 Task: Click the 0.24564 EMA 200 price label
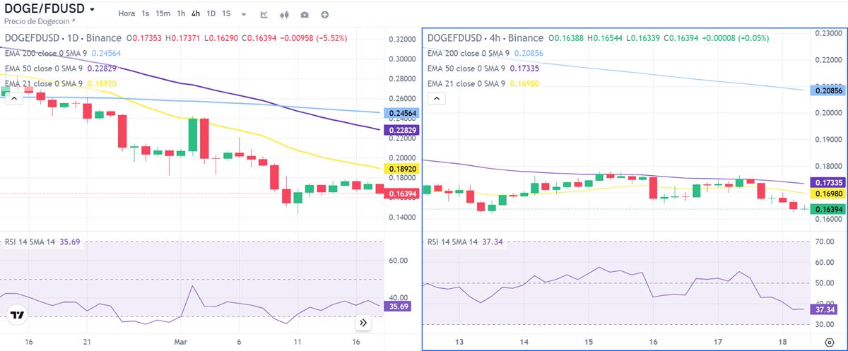pos(401,114)
